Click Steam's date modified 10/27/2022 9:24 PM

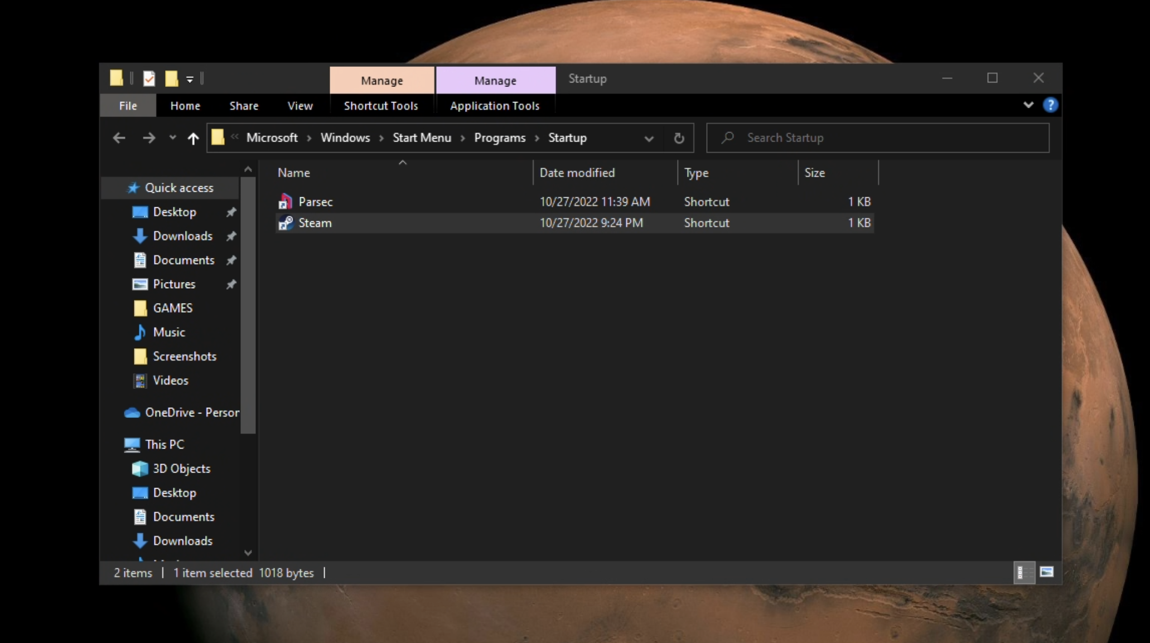591,223
